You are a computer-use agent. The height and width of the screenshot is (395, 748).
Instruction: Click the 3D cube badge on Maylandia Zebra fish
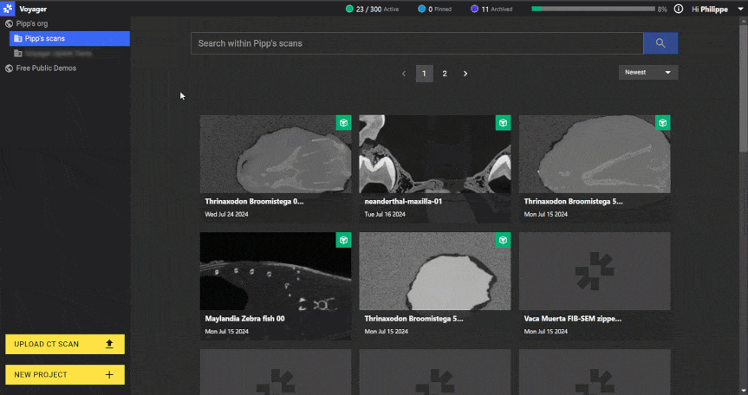[x=343, y=240]
